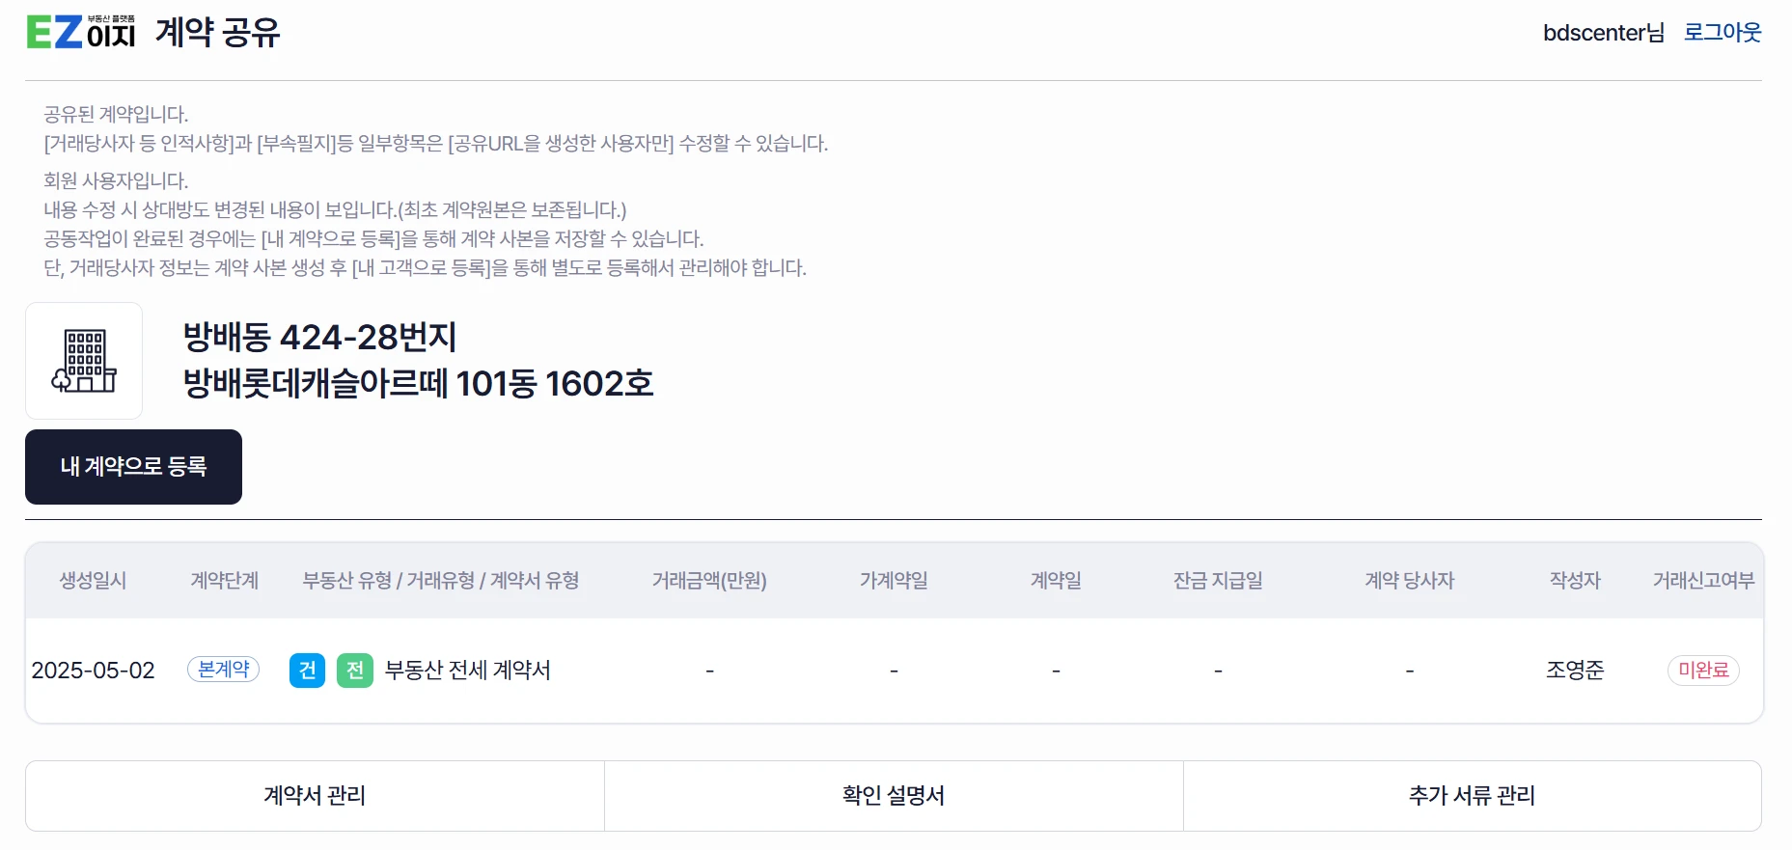Click the red 미완료 status badge
The image size is (1792, 850).
pyautogui.click(x=1703, y=671)
